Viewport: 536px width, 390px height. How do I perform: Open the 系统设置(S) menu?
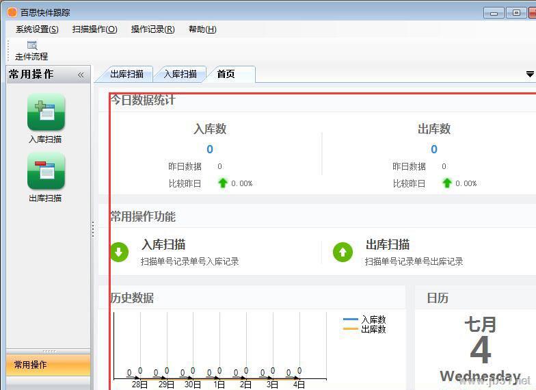click(x=37, y=29)
